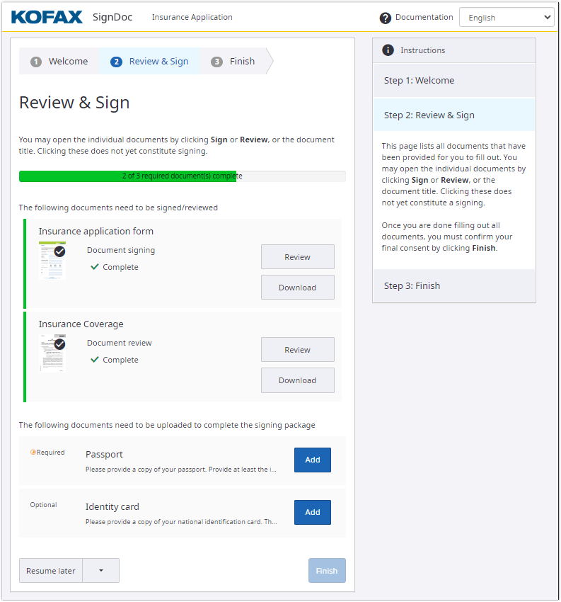Click the Required icon beside Passport
The width and height of the screenshot is (561, 602).
point(33,453)
